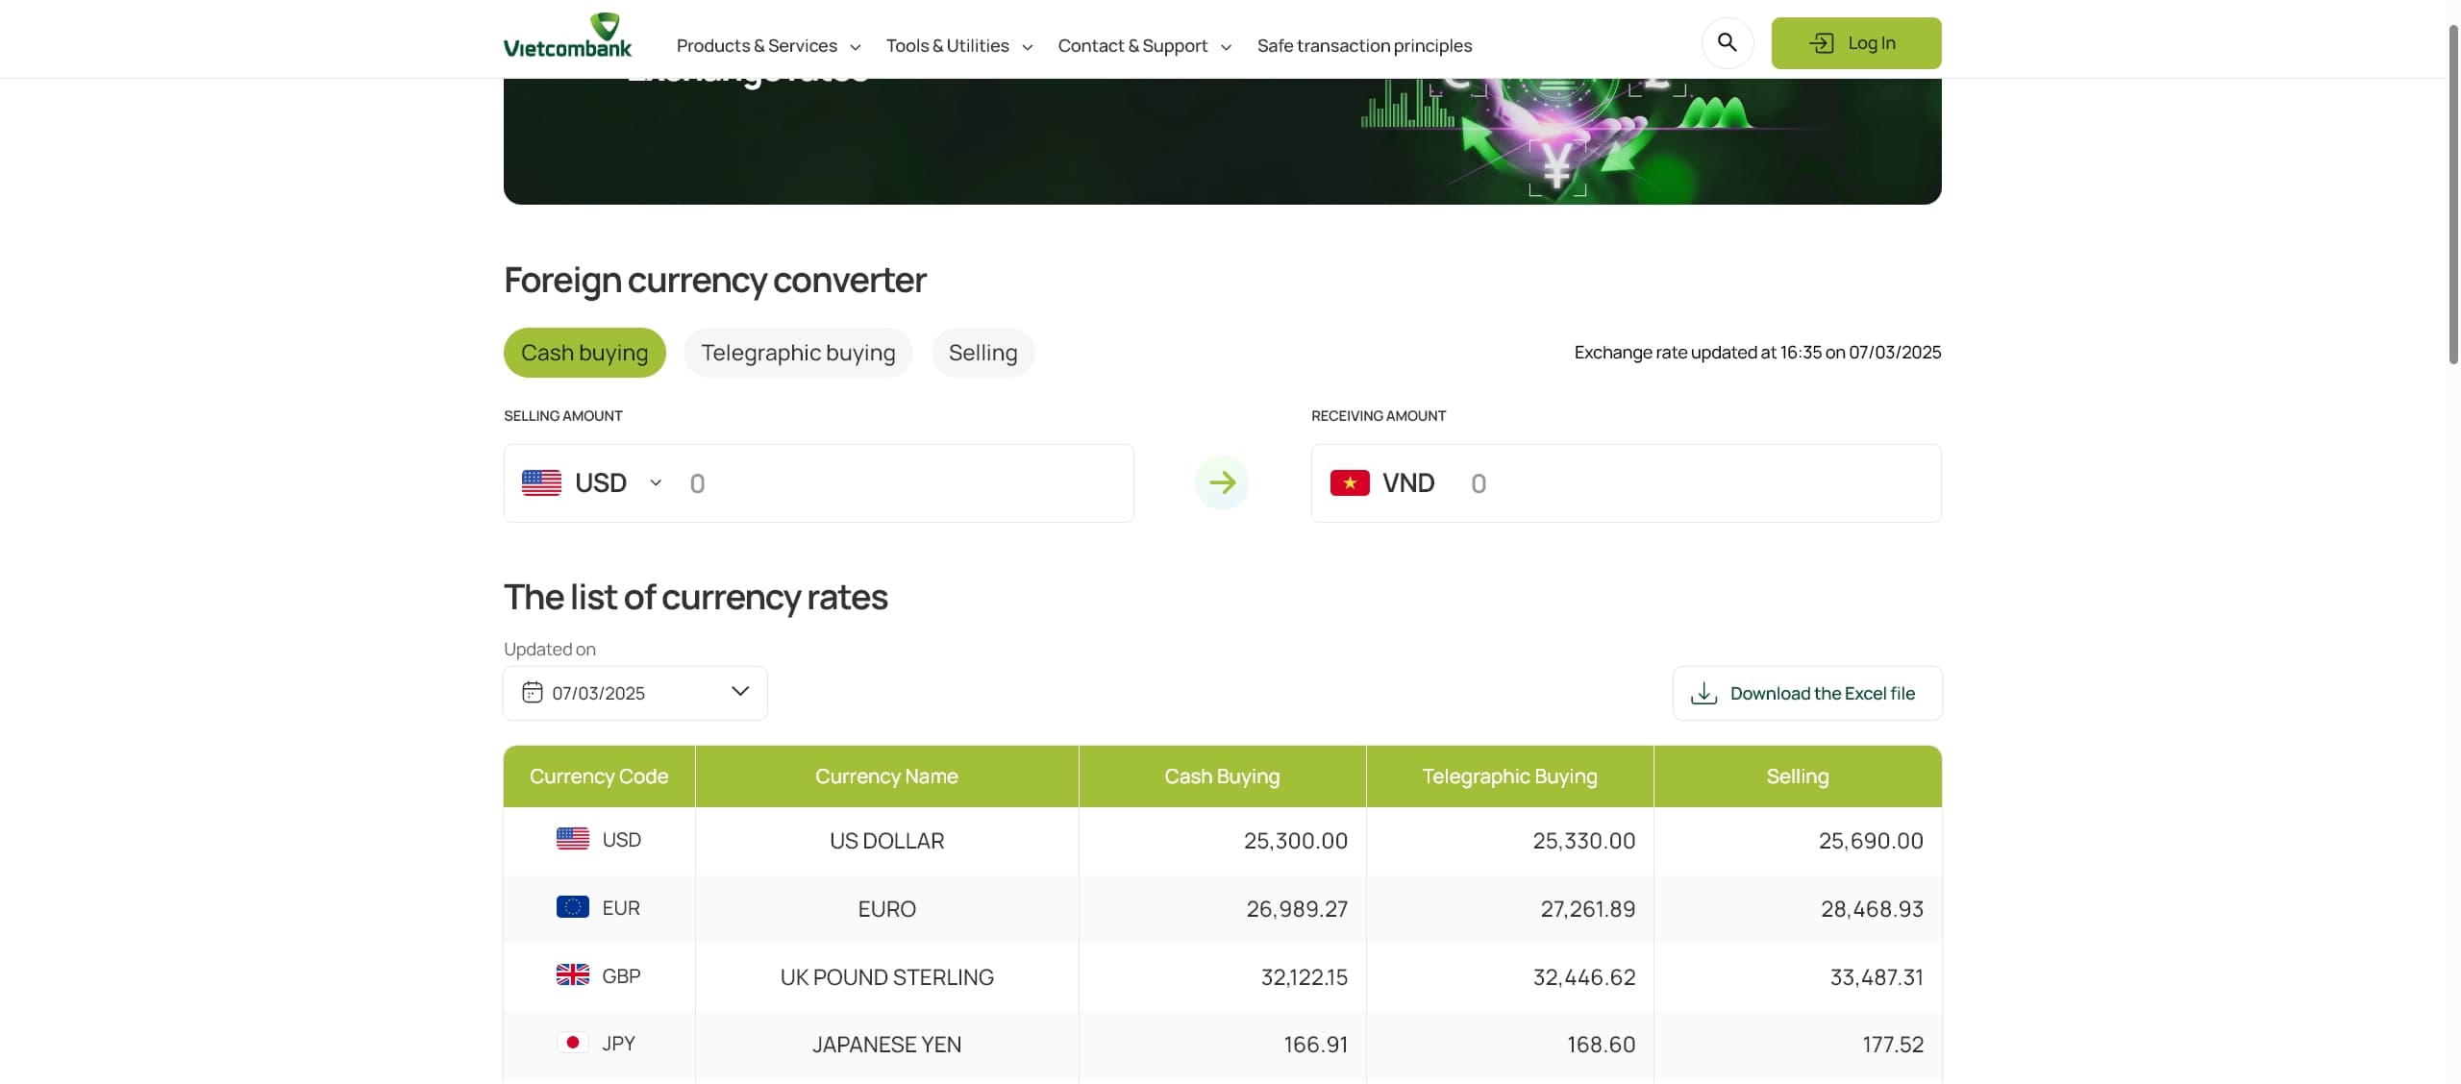This screenshot has width=2461, height=1084.
Task: Switch to the Selling rate mode
Action: point(982,352)
